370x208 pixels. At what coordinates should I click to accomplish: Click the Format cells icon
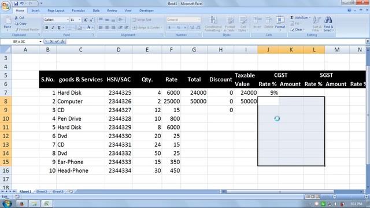(280, 20)
